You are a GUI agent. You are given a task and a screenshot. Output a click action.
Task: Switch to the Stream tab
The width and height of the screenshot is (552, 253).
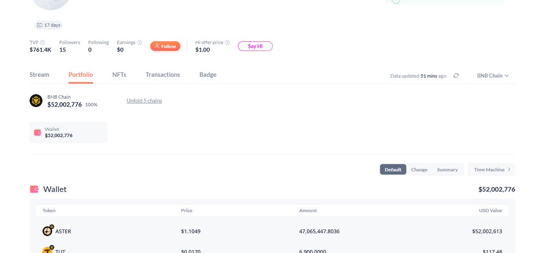tap(39, 74)
